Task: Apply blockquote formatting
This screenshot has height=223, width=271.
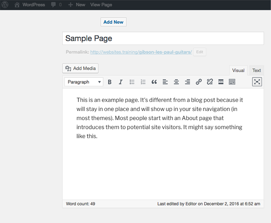Action: click(154, 82)
